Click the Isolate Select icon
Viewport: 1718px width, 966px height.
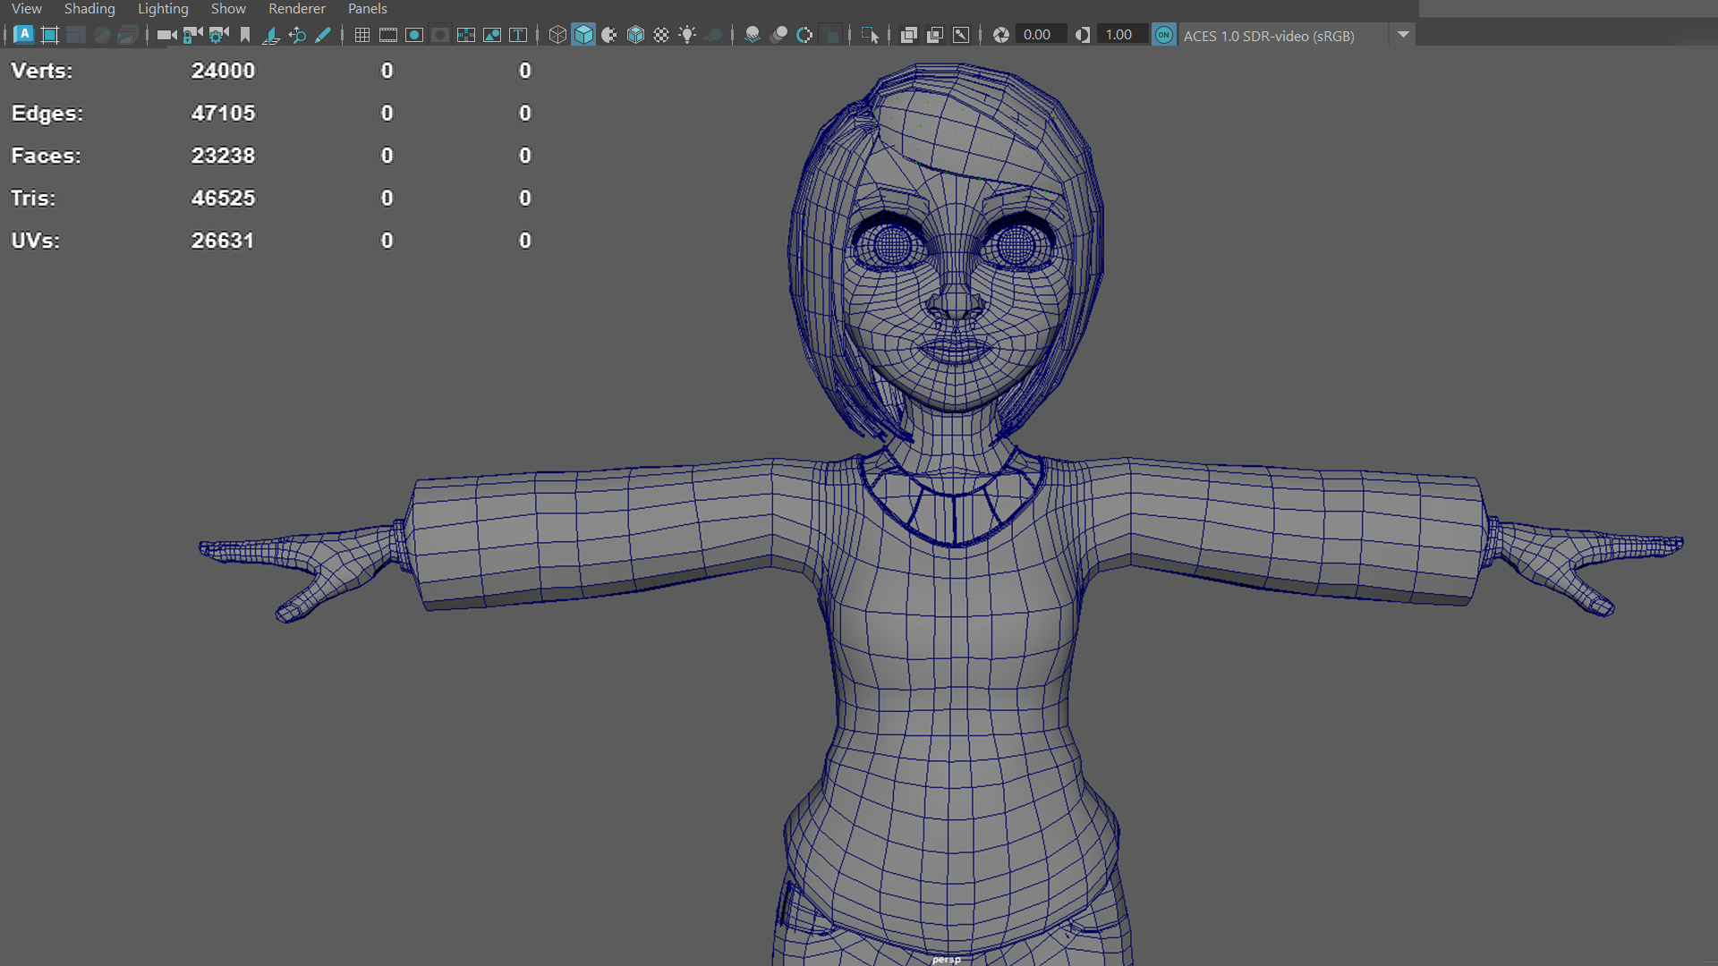click(869, 35)
